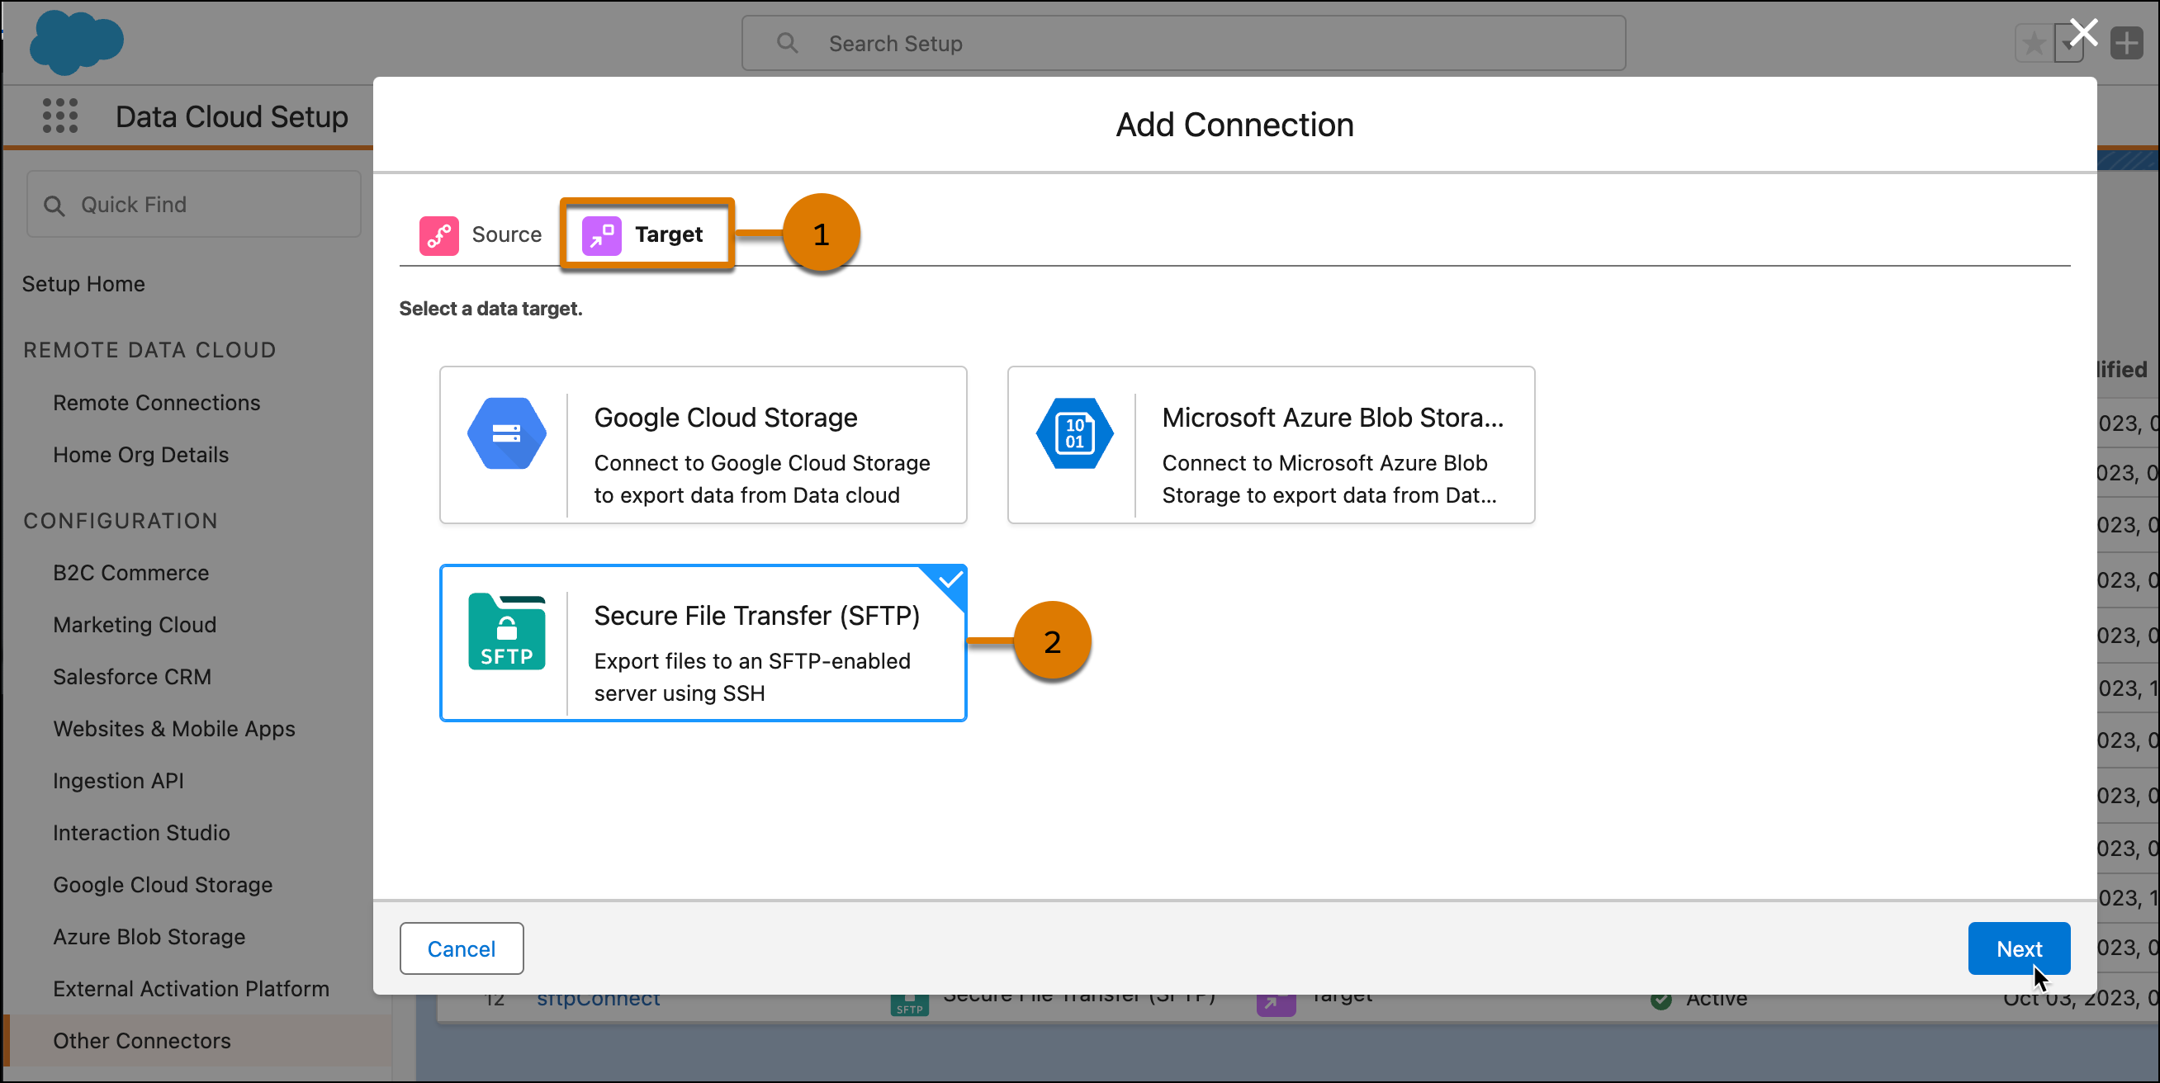Select the Secure File Transfer (SFTP) card
This screenshot has width=2160, height=1083.
tap(703, 643)
